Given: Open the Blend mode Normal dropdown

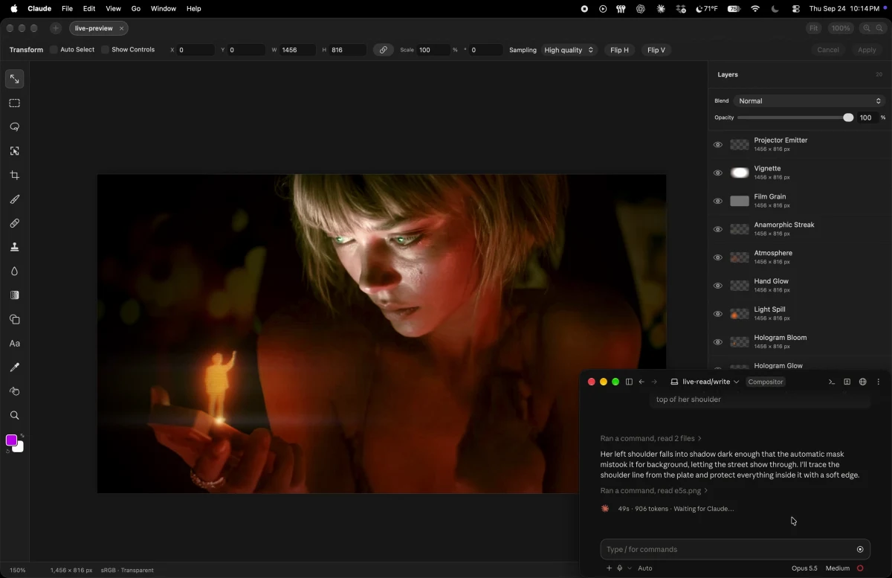Looking at the screenshot, I should click(809, 101).
